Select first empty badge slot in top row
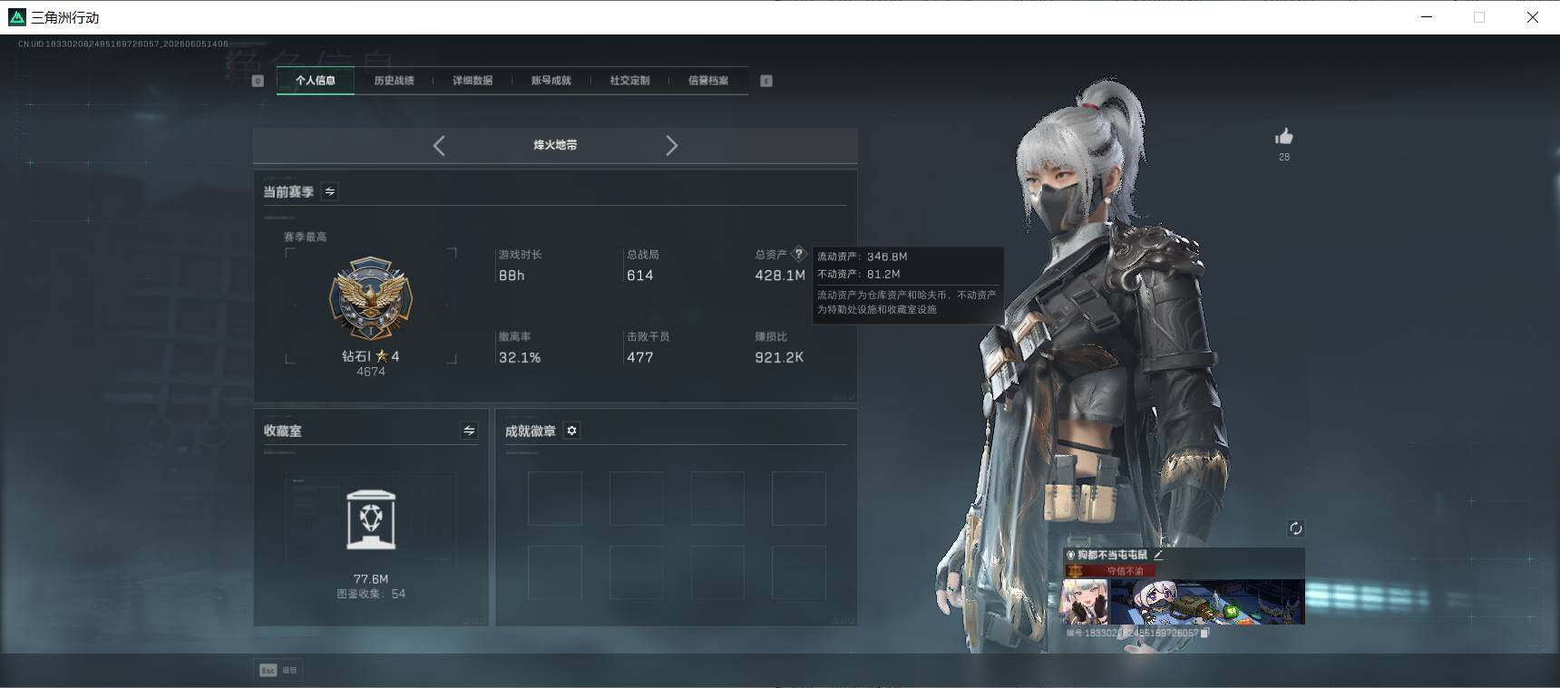This screenshot has height=688, width=1560. pos(555,498)
